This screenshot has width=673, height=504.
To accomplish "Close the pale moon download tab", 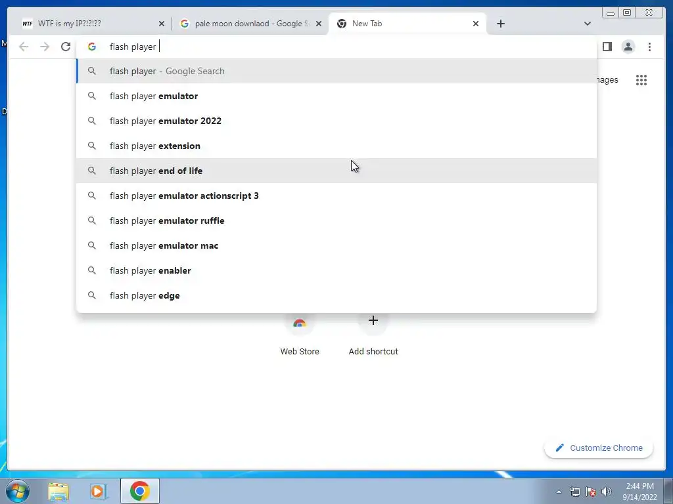I will click(319, 24).
